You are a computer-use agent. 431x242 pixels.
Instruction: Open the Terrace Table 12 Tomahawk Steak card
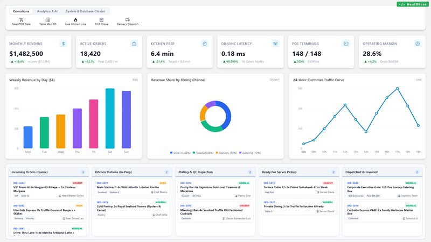299,187
